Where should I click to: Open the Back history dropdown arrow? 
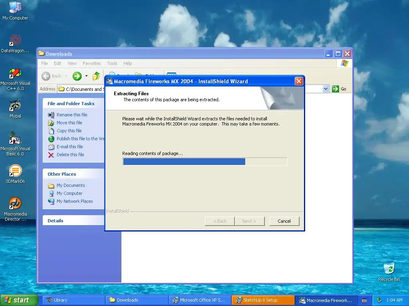click(x=66, y=76)
